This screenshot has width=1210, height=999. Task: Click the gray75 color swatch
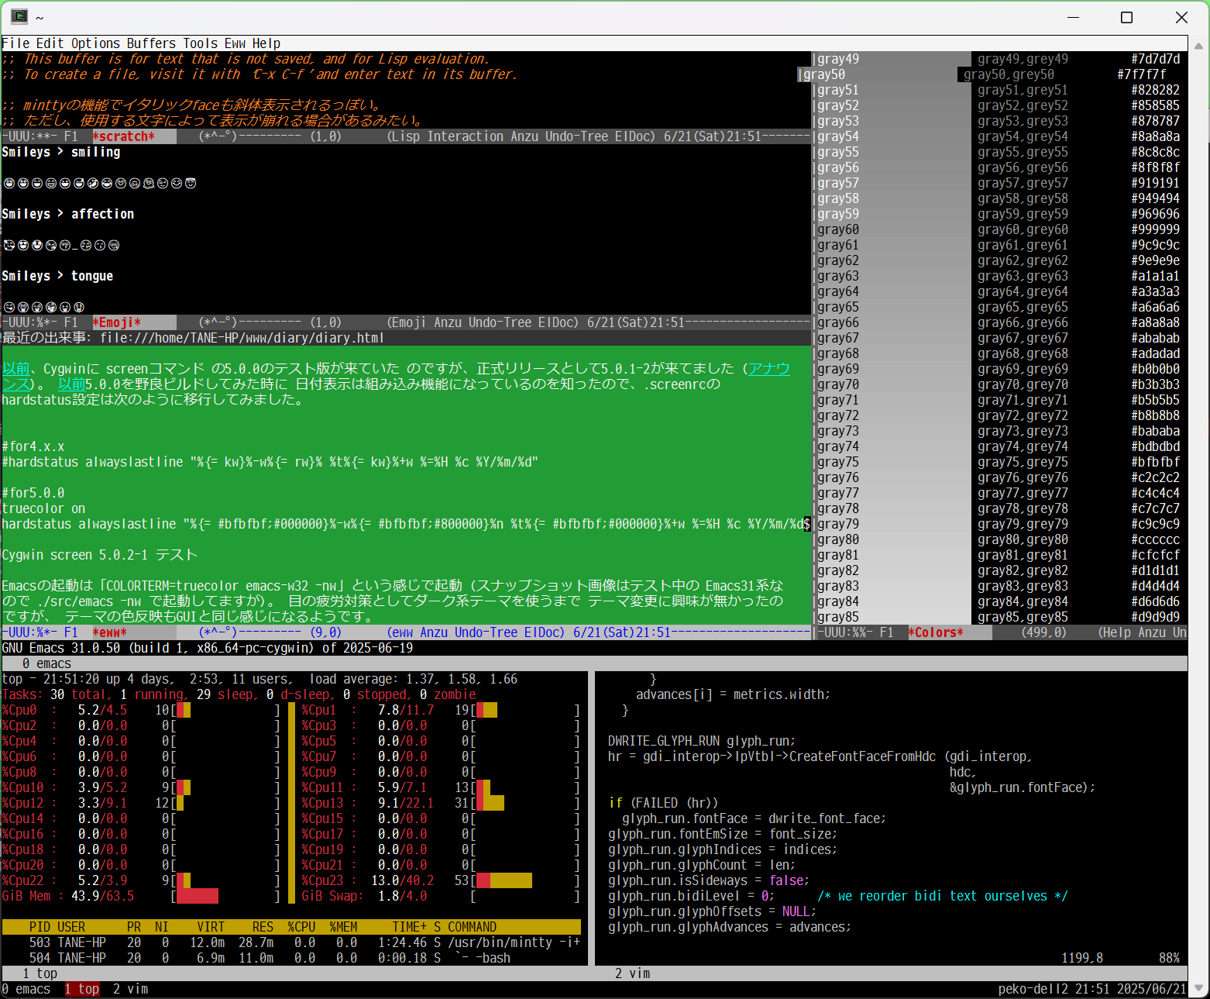pos(894,462)
